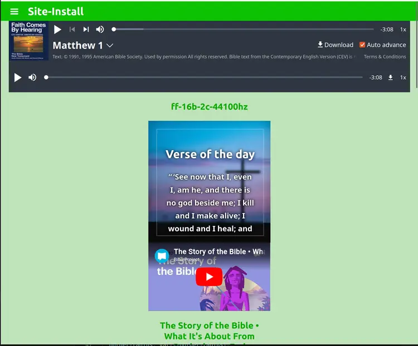Seek on the lower player progress bar
This screenshot has width=418, height=346.
tap(204, 77)
